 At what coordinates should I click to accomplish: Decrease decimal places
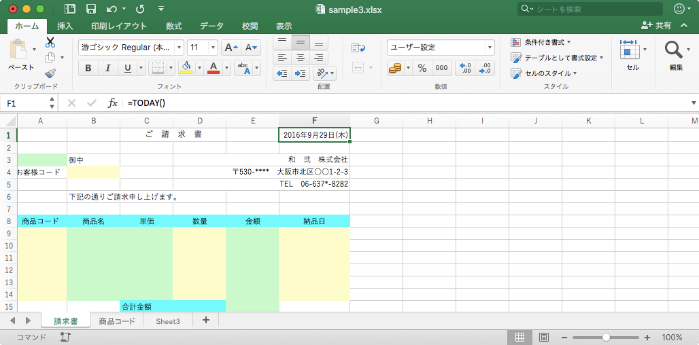point(485,68)
